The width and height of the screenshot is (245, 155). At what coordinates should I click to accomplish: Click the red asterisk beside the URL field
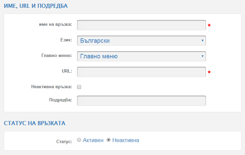pyautogui.click(x=209, y=72)
